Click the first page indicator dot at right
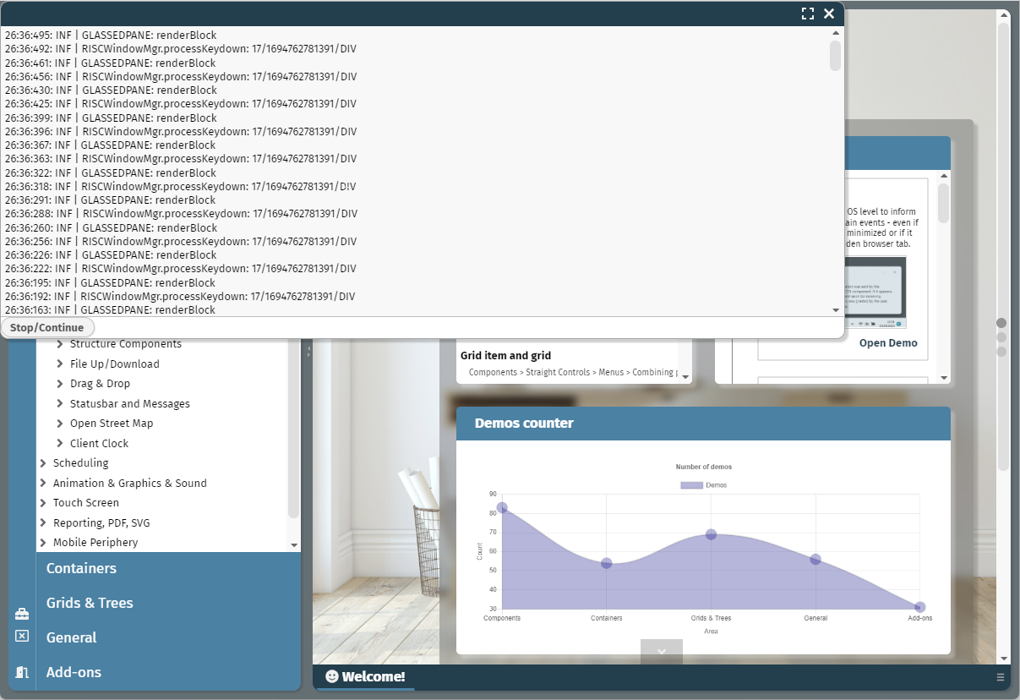This screenshot has height=700, width=1020. (1001, 323)
